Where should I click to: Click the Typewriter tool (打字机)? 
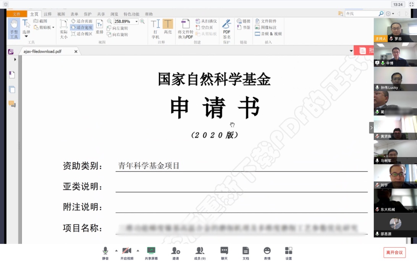click(x=155, y=29)
